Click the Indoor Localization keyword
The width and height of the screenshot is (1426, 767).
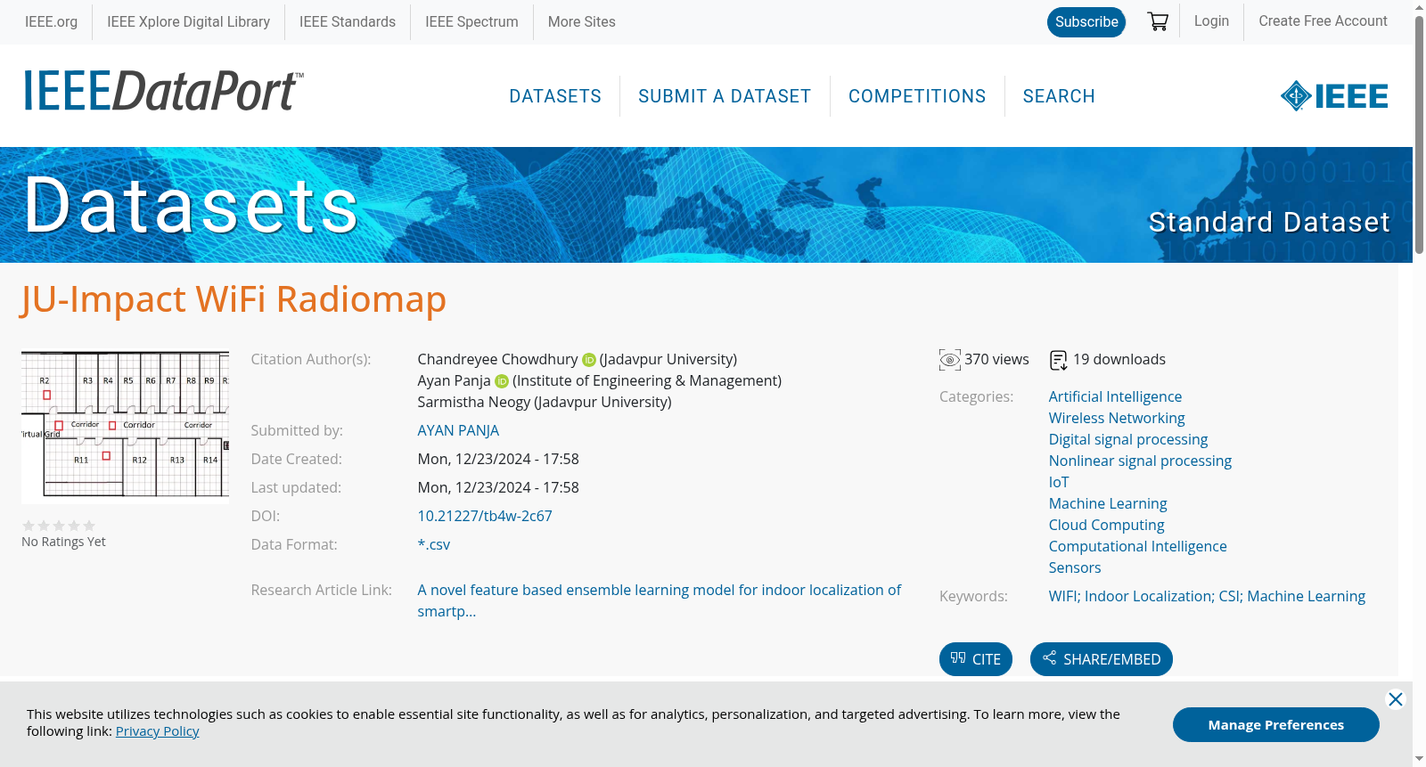[x=1147, y=597]
